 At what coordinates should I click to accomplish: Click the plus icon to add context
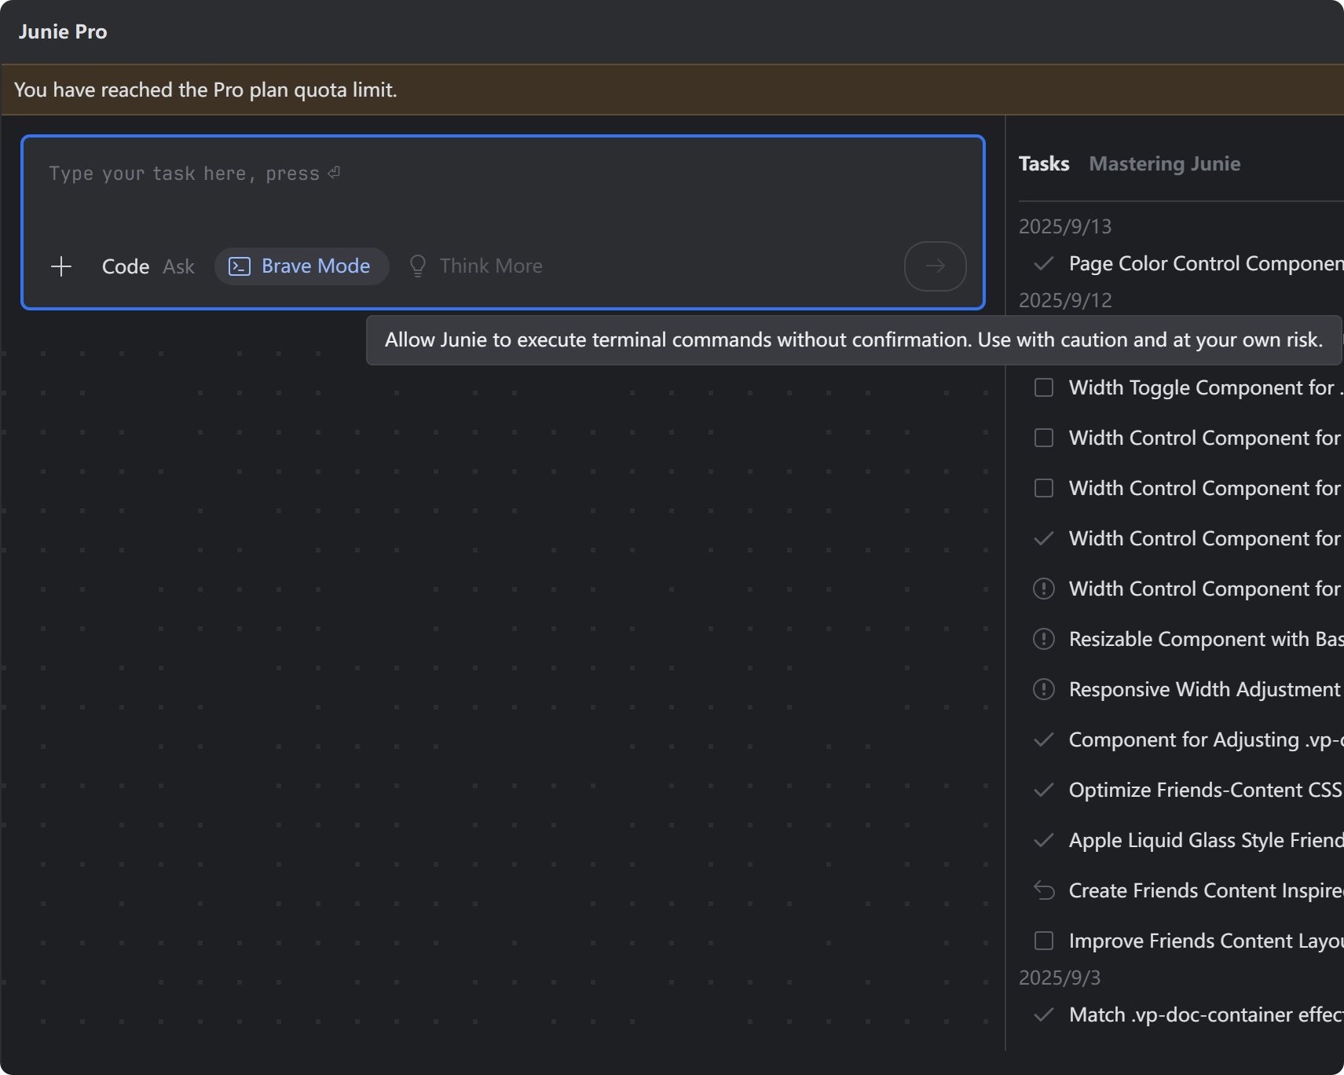point(61,266)
